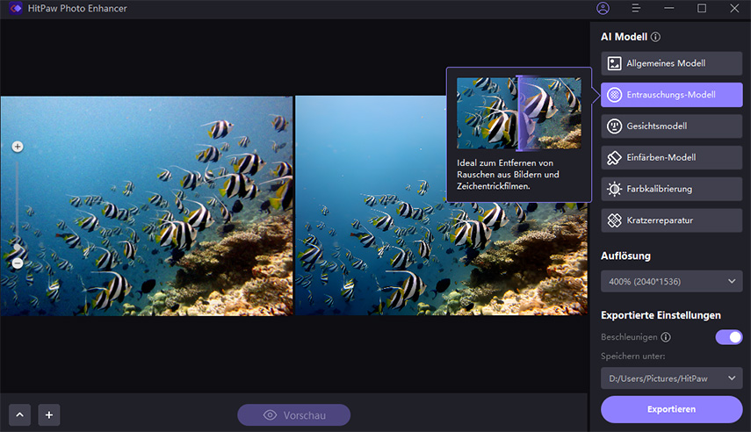This screenshot has height=432, width=751.
Task: Open the Speichern unter path dropdown
Action: click(x=672, y=378)
